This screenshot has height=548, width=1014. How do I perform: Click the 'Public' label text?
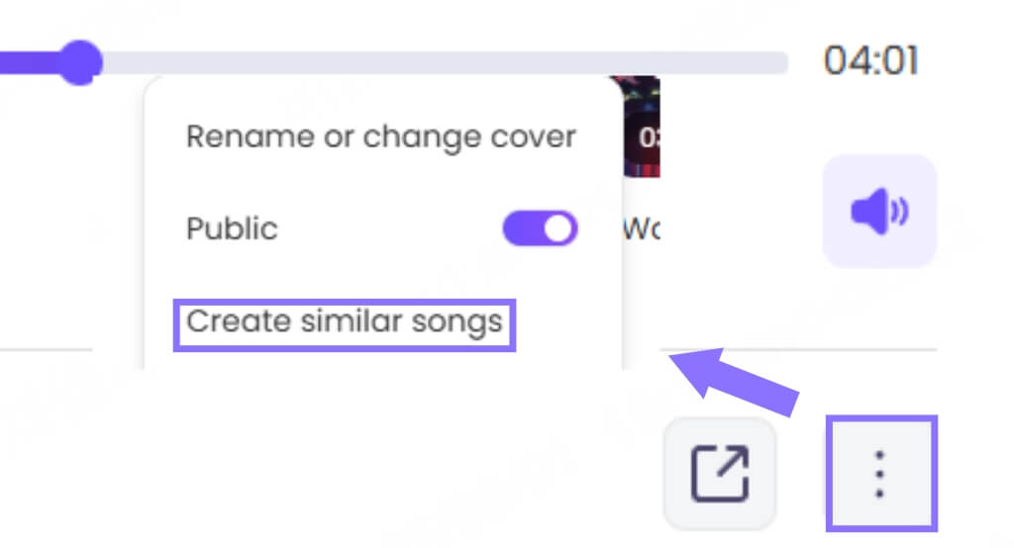[x=232, y=228]
